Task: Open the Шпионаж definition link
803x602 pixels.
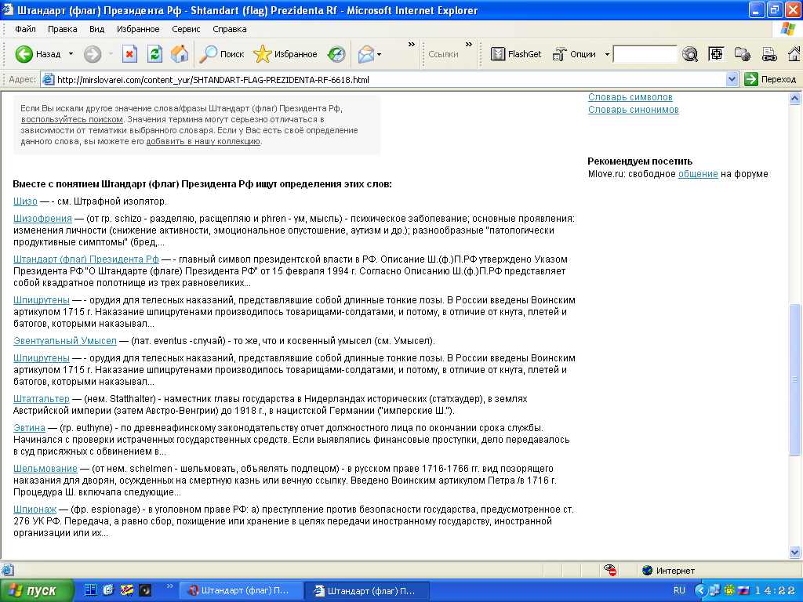Action: (35, 510)
